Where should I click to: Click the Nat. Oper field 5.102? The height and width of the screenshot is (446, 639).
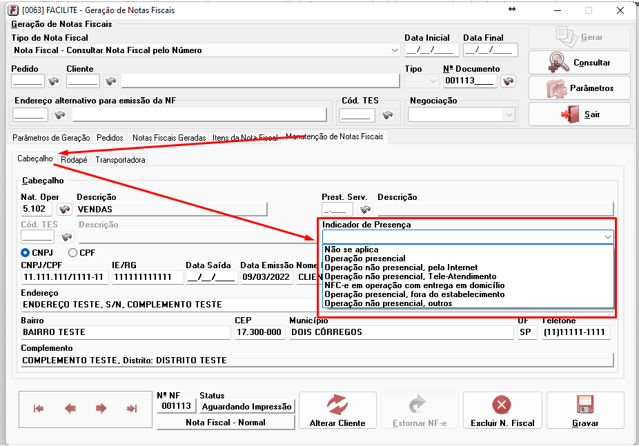pyautogui.click(x=37, y=209)
